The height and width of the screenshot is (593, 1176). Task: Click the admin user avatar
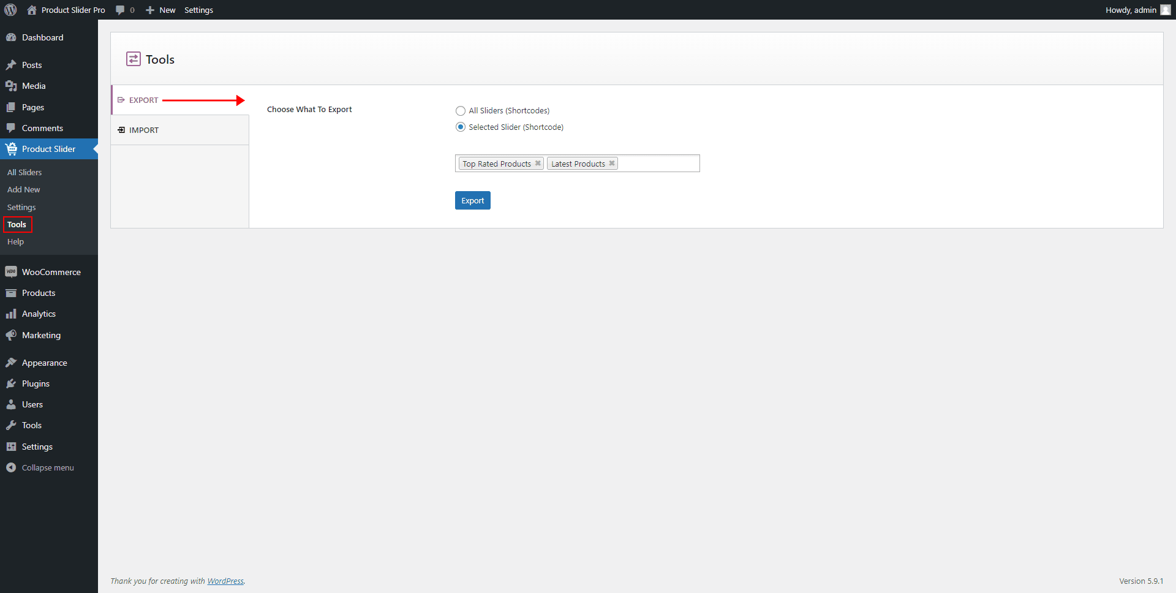[x=1165, y=10]
